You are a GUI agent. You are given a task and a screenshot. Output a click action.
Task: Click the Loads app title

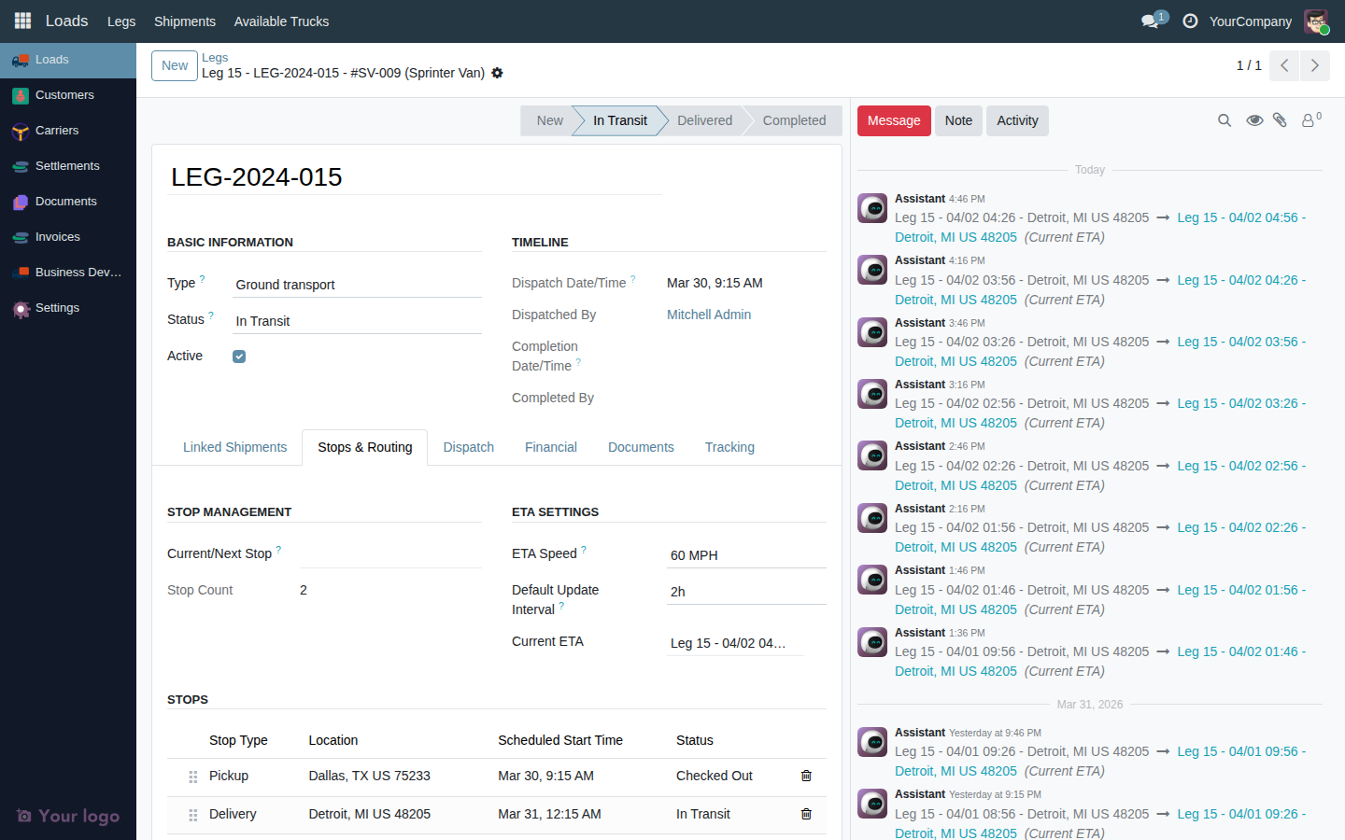[x=66, y=21]
